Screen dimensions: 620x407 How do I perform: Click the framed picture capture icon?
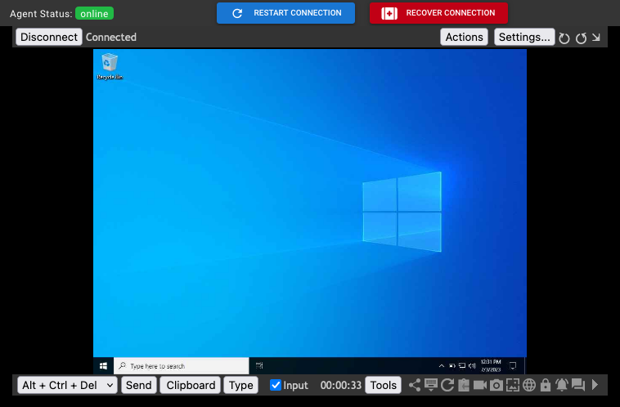pyautogui.click(x=513, y=385)
